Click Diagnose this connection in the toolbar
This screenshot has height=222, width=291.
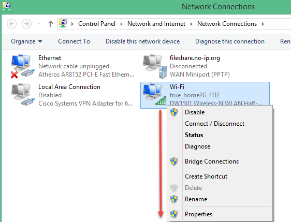(x=230, y=41)
